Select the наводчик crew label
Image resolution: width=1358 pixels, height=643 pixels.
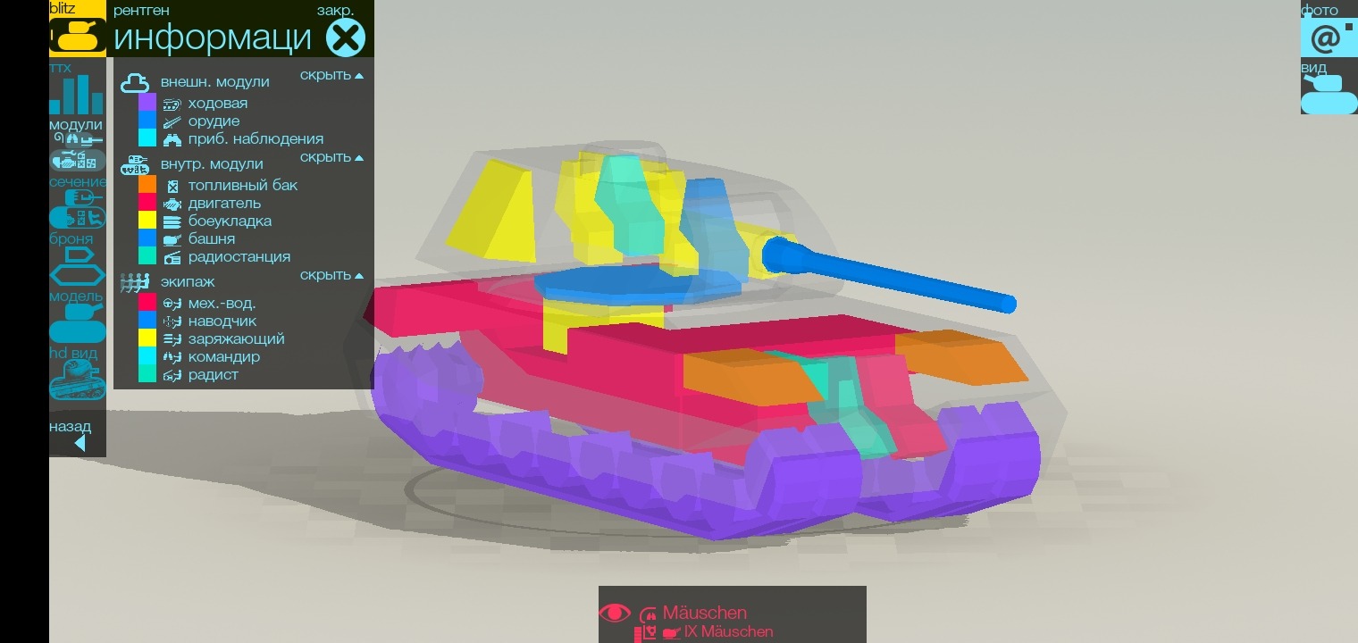[222, 321]
